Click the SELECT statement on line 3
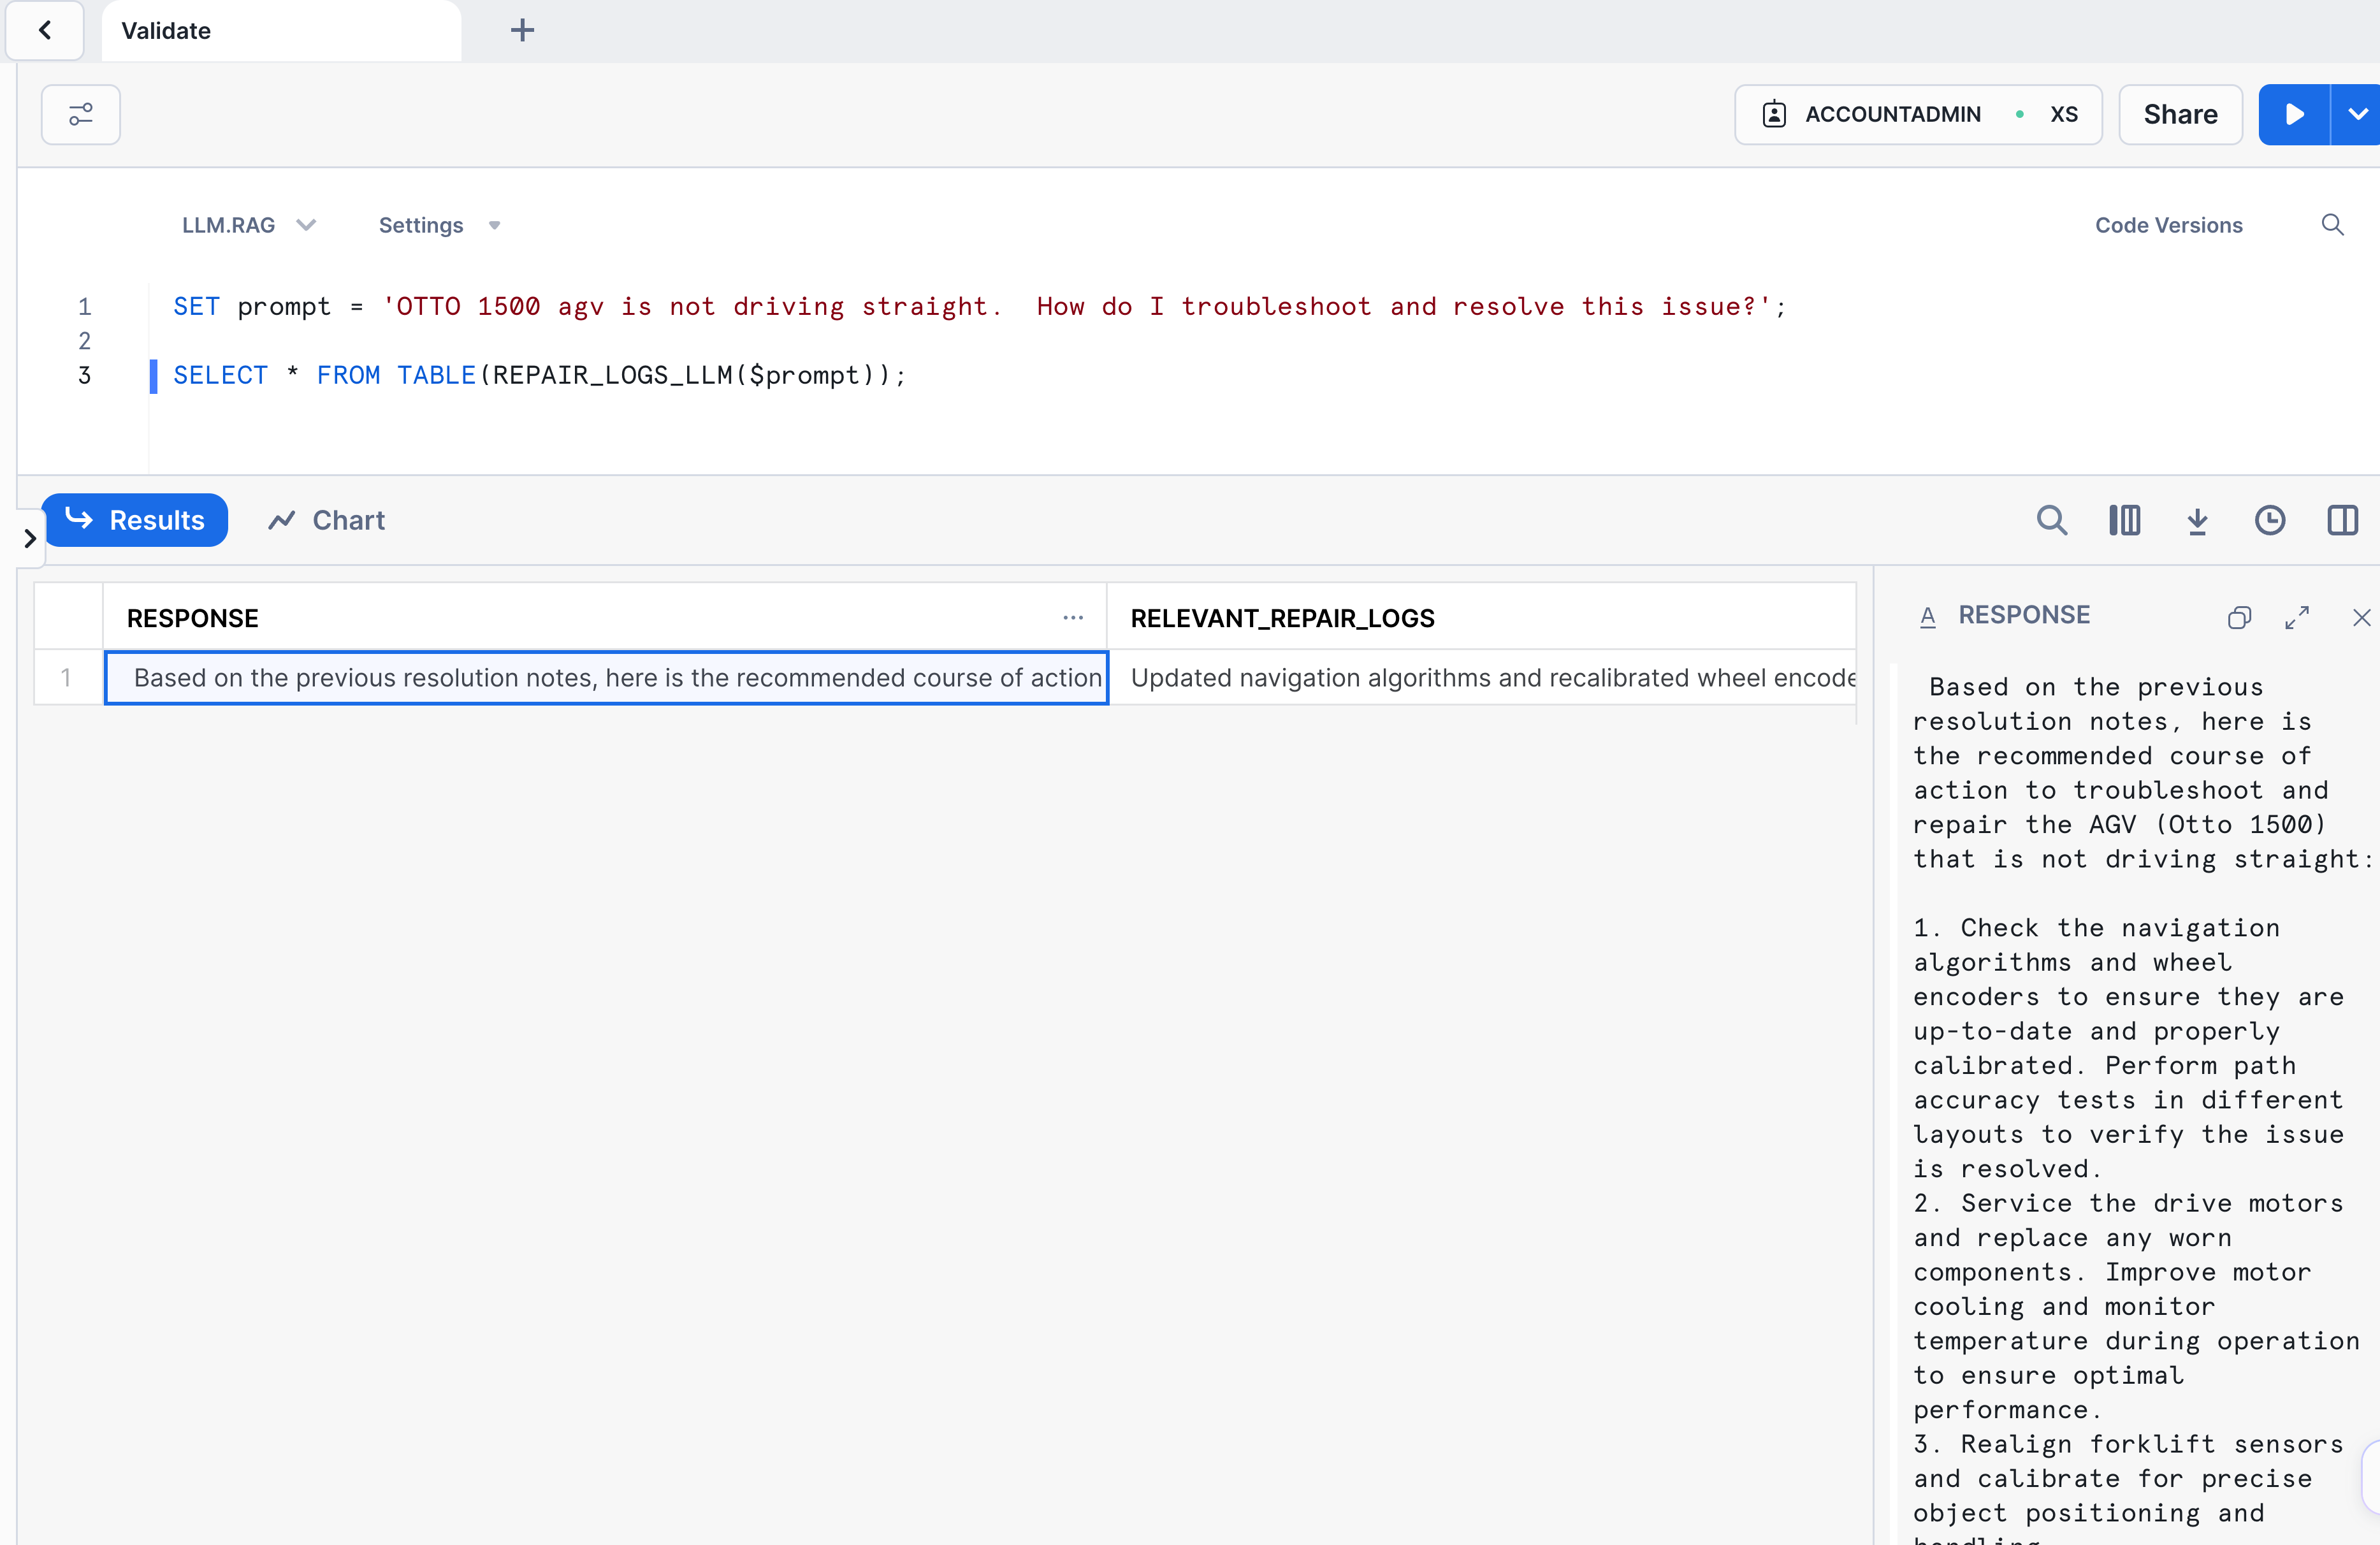This screenshot has width=2380, height=1545. click(x=539, y=375)
